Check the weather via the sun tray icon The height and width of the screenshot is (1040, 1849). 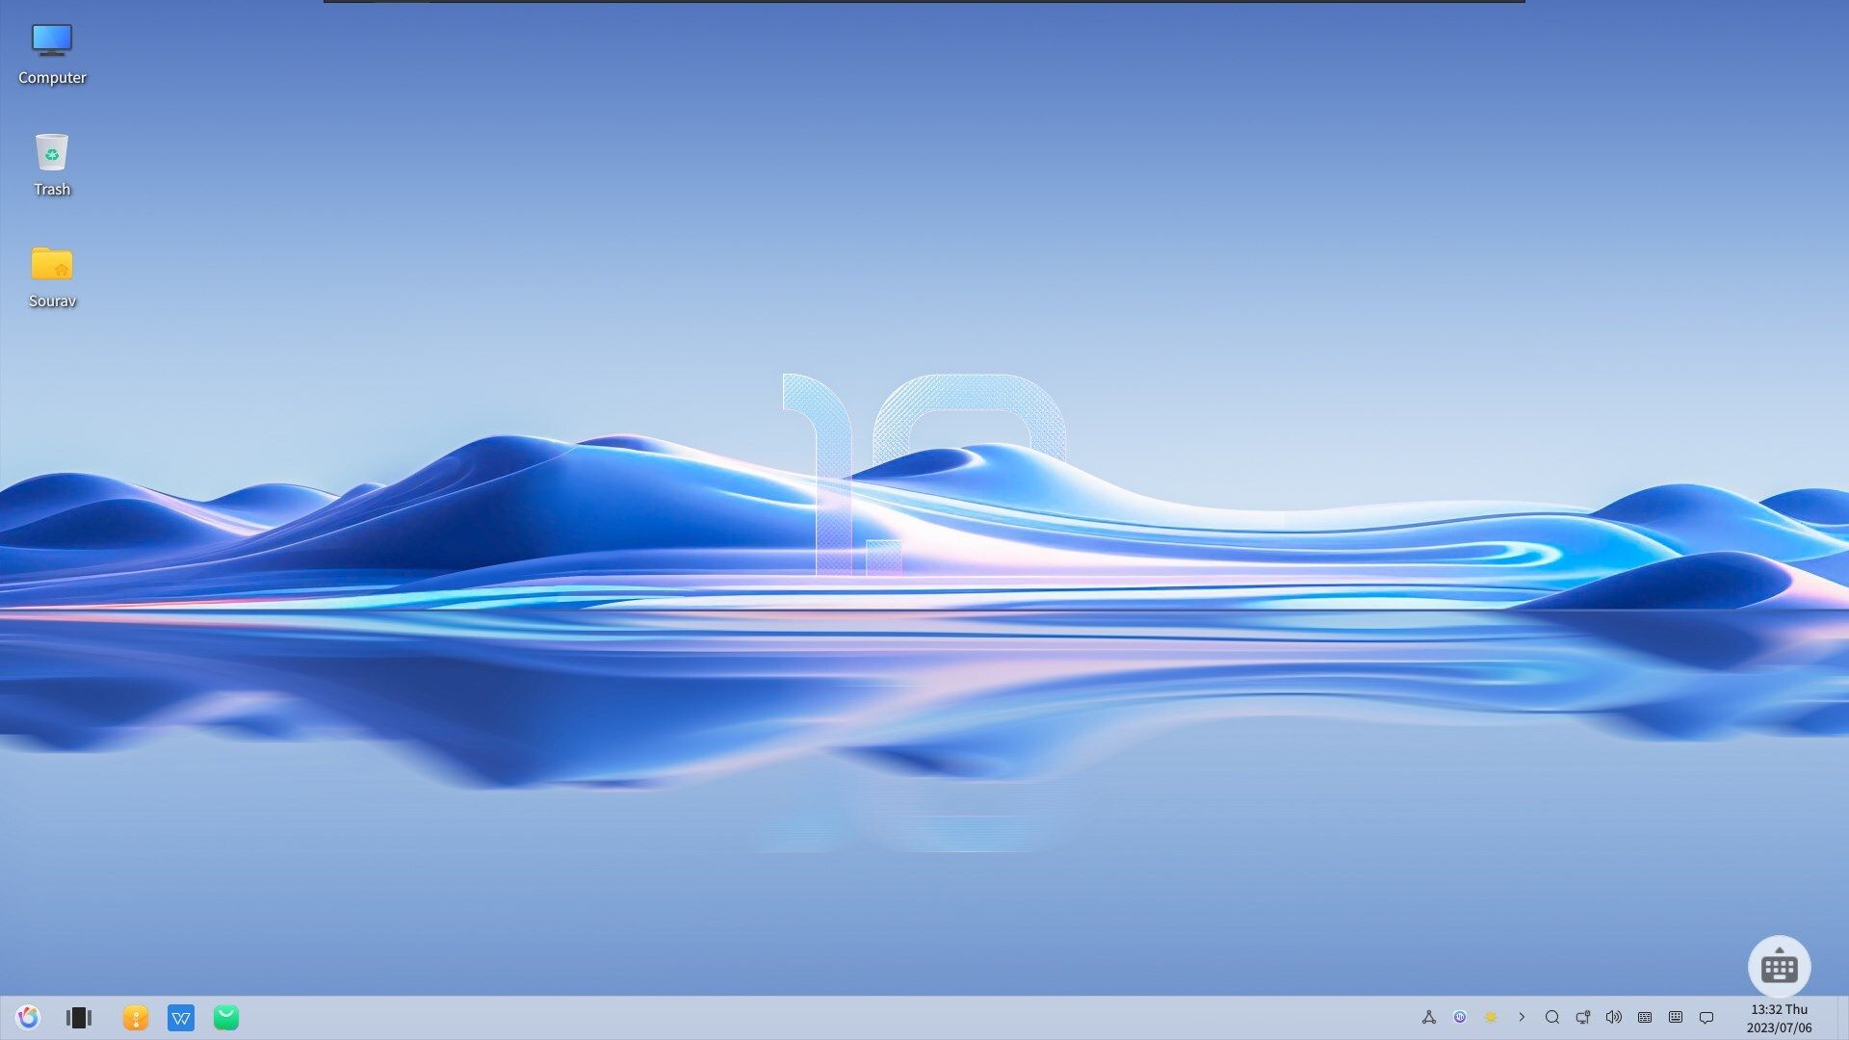click(1492, 1017)
